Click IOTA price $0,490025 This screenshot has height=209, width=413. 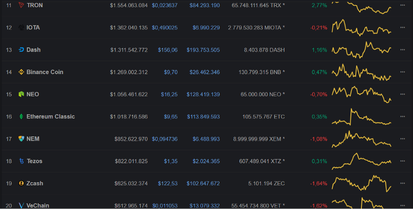[165, 28]
